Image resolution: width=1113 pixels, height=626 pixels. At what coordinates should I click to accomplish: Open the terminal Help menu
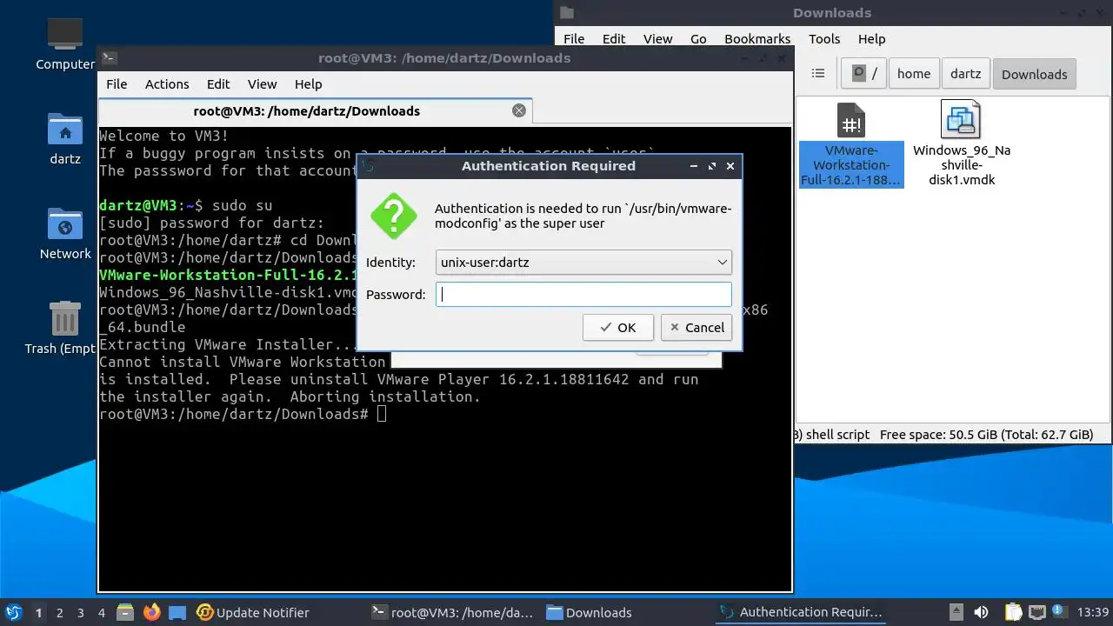click(309, 84)
